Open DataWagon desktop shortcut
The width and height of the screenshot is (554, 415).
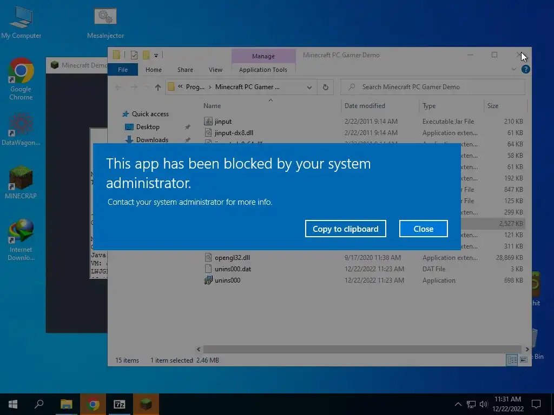coord(21,129)
